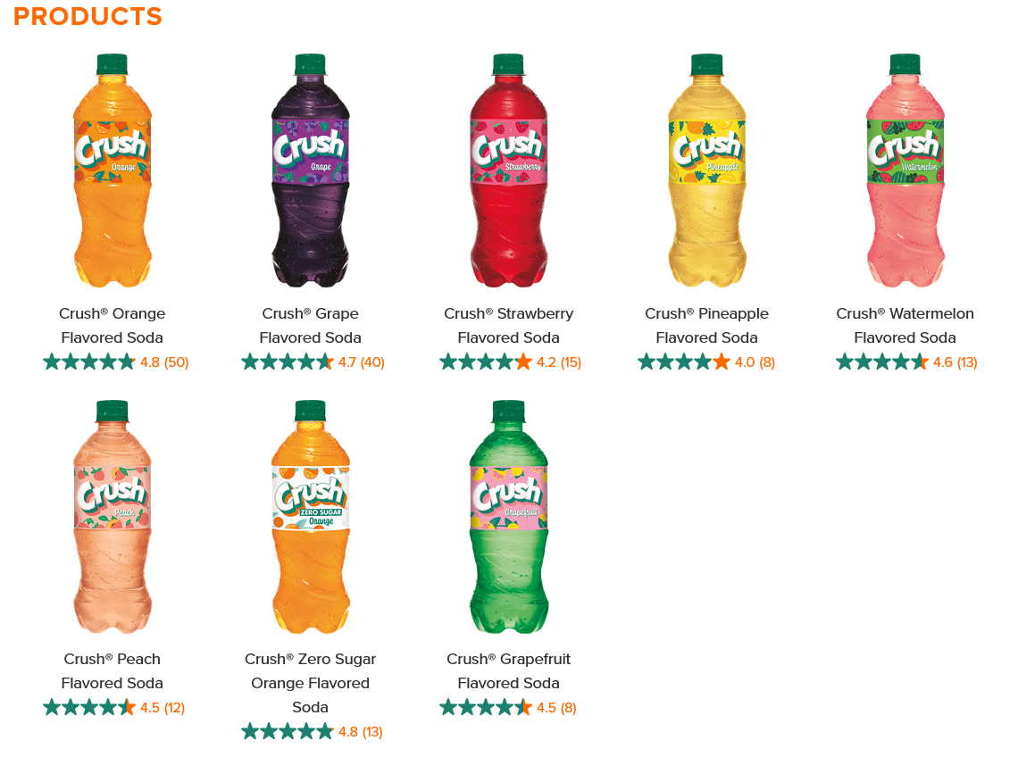Select the 4.6 (13) Watermelon star rating
1018x757 pixels.
pyautogui.click(x=906, y=362)
